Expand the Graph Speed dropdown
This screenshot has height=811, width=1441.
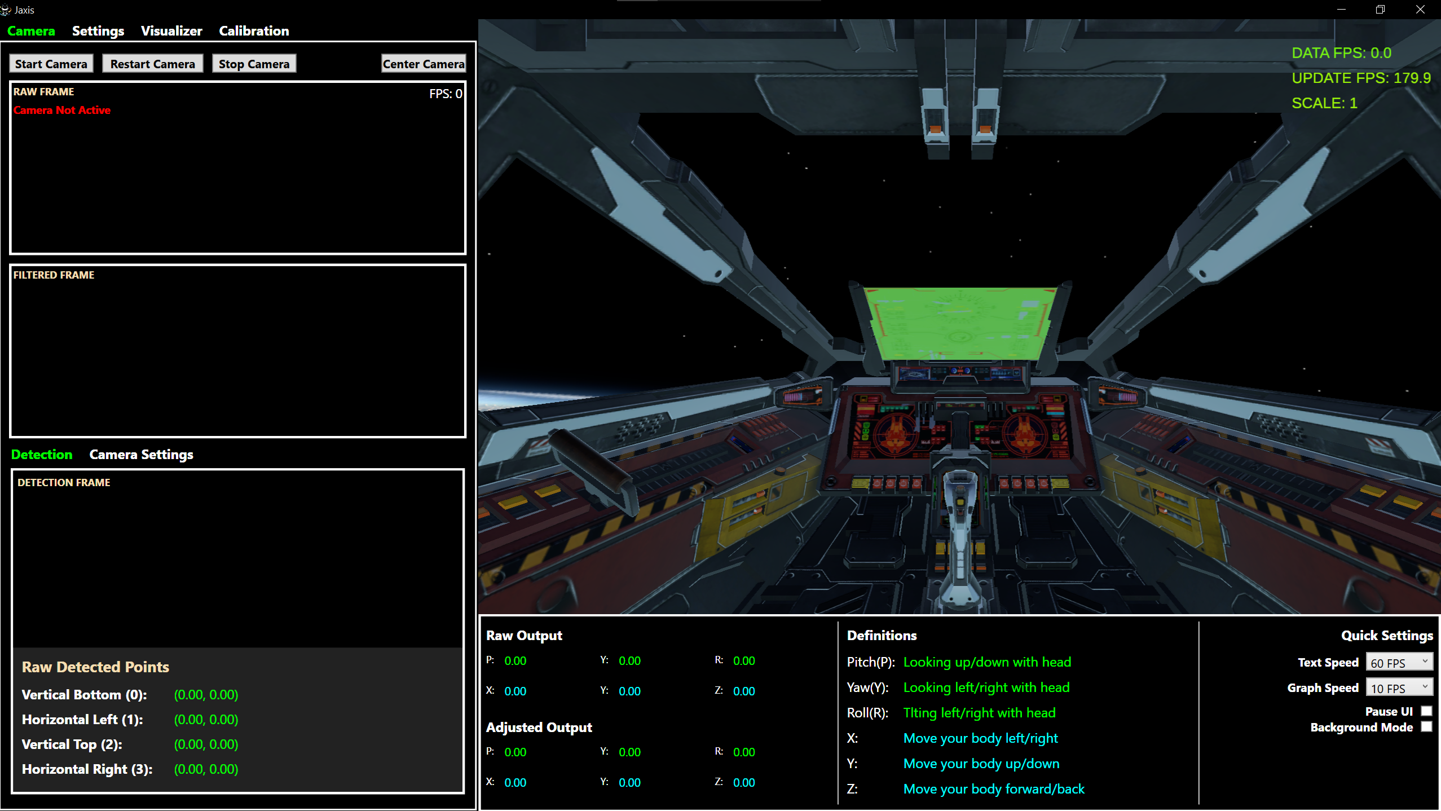tap(1399, 687)
